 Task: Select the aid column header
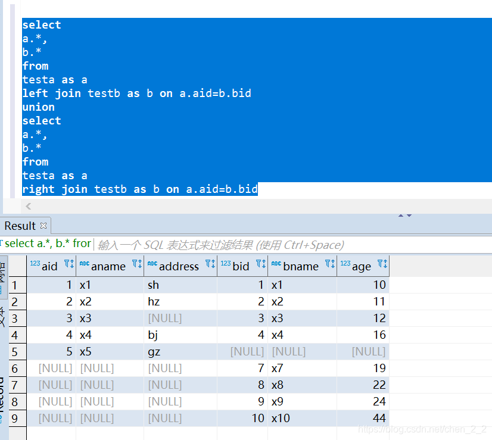click(51, 266)
